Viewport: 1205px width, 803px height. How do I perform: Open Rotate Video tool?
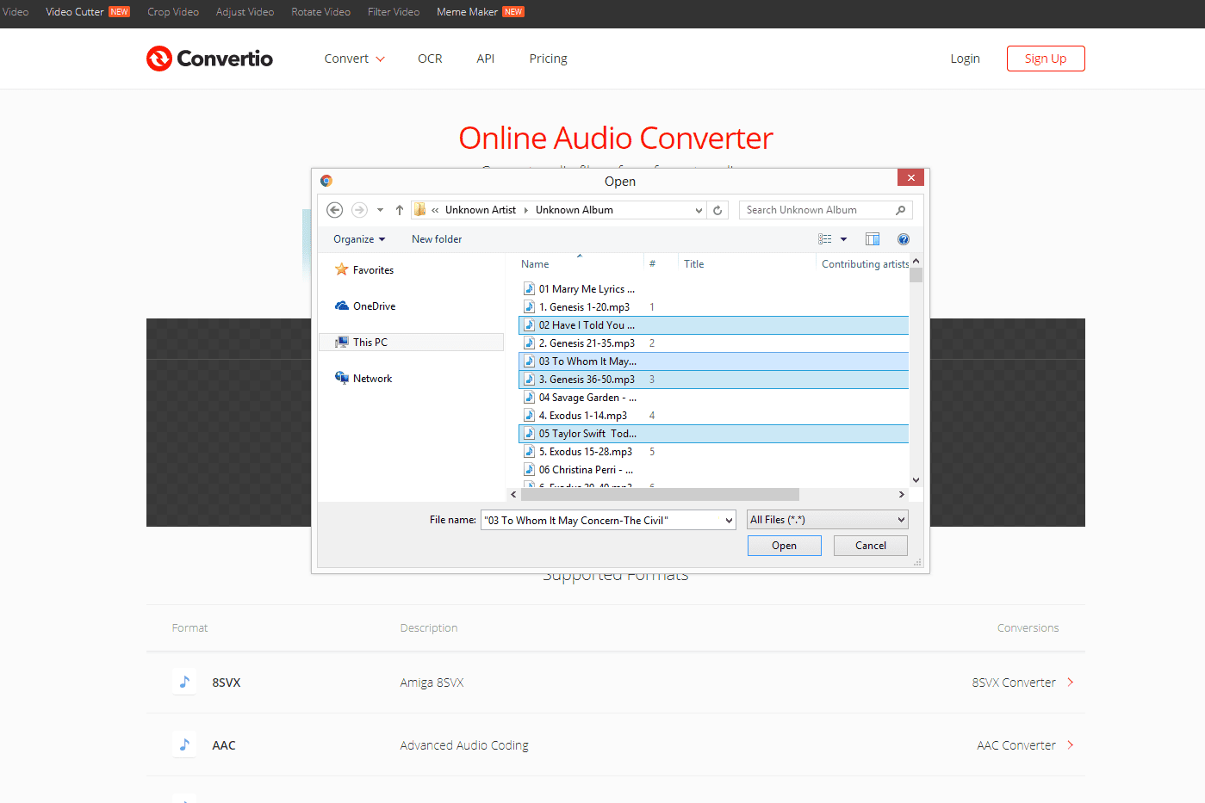click(x=320, y=12)
